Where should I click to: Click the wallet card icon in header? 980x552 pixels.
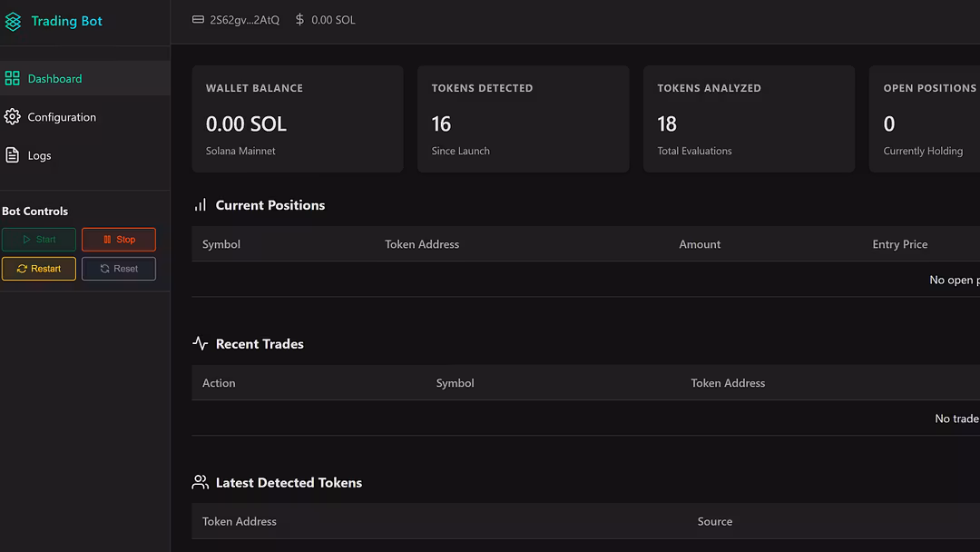198,19
